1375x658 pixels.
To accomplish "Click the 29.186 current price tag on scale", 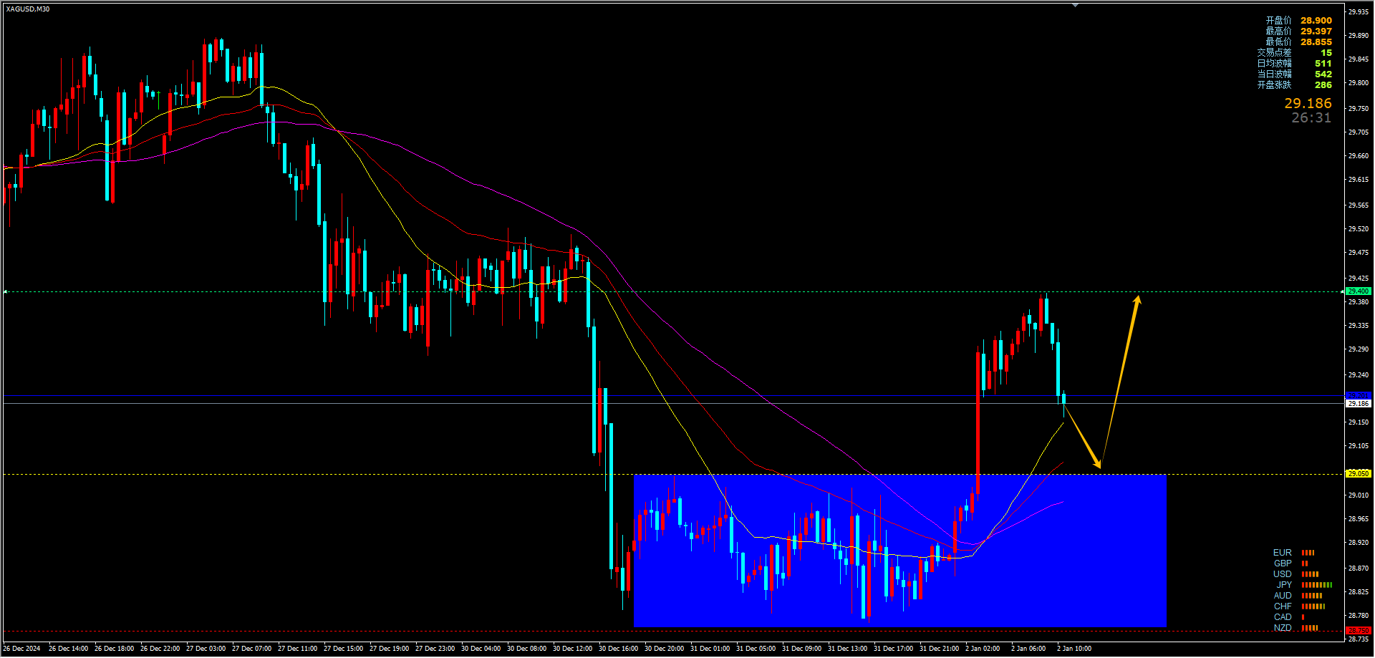I will coord(1358,404).
